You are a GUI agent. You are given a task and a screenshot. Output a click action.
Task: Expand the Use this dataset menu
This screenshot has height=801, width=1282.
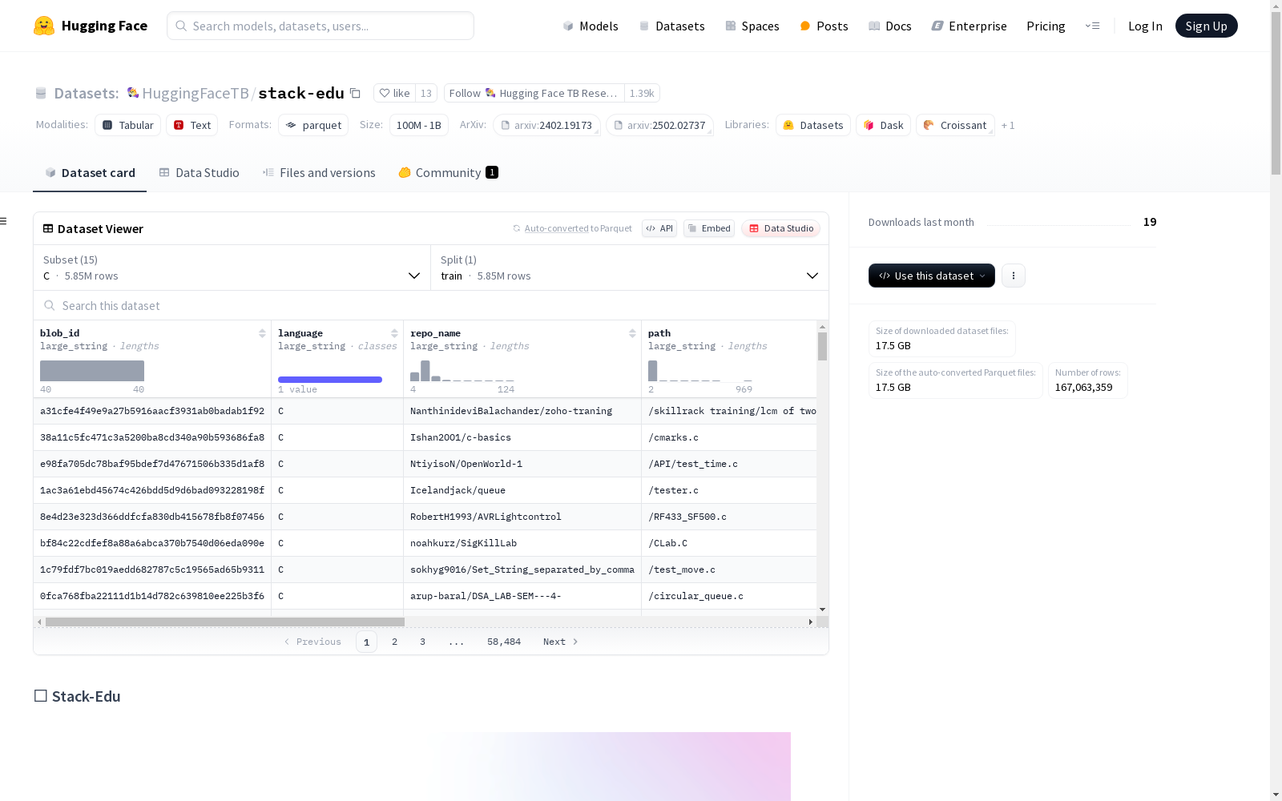click(x=932, y=276)
